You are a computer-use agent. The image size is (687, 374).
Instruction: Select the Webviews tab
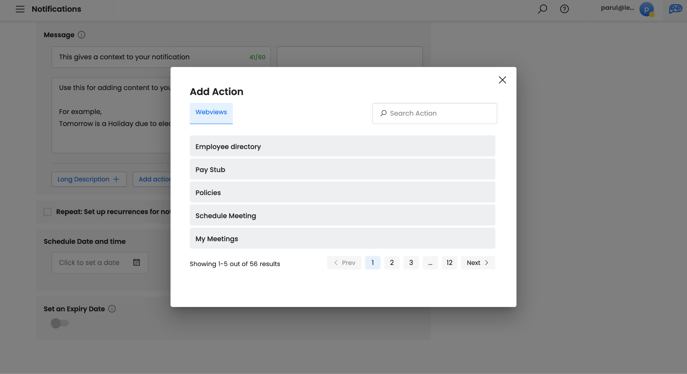(211, 113)
